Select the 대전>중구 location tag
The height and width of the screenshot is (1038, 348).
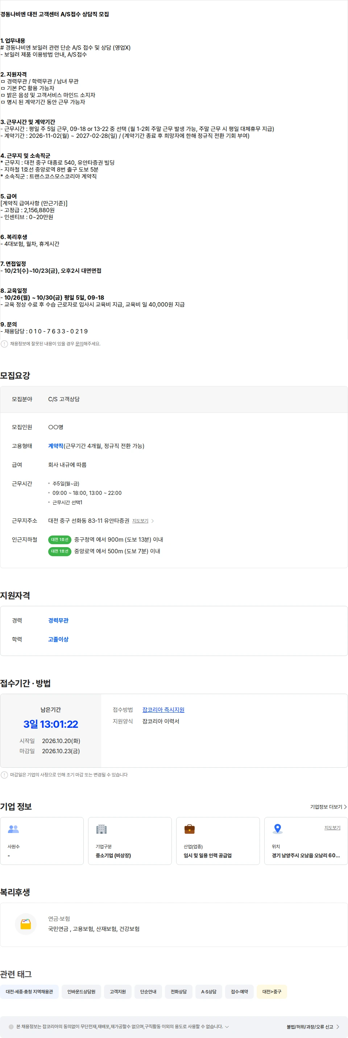pyautogui.click(x=272, y=992)
